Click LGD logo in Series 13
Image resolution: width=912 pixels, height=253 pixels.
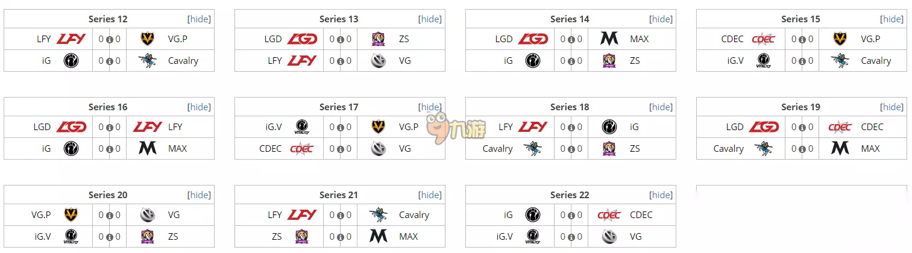tap(302, 39)
